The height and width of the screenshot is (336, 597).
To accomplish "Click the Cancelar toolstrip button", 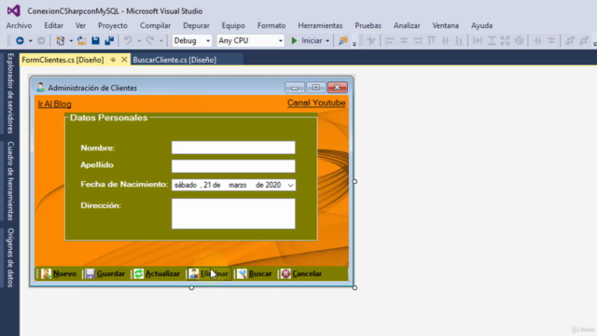I will pyautogui.click(x=301, y=273).
